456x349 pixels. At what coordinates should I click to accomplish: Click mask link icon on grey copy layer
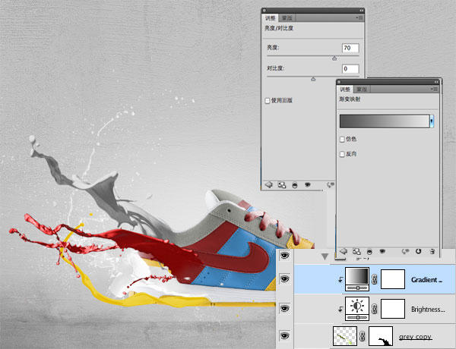(x=362, y=336)
